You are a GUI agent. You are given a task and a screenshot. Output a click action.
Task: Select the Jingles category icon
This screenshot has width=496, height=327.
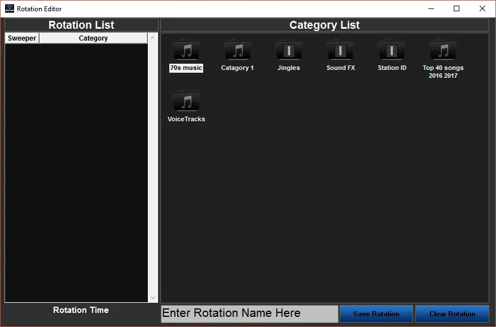tap(288, 51)
